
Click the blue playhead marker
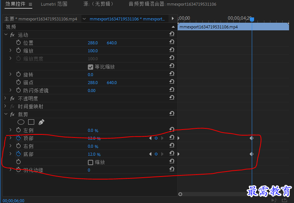252,19
